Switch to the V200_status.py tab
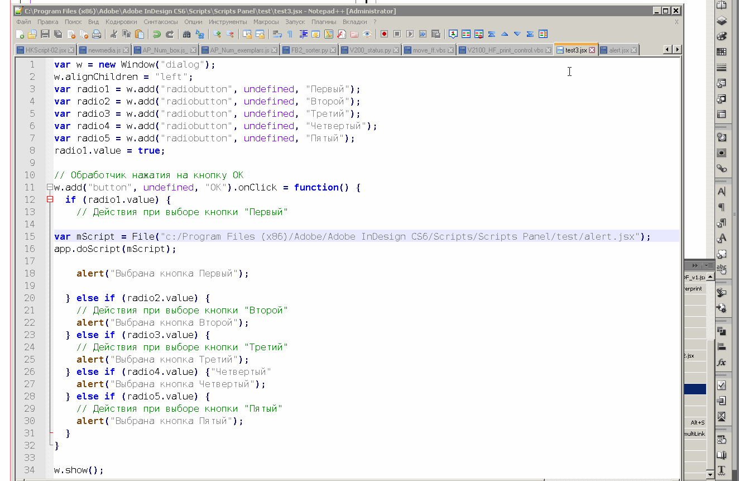 pyautogui.click(x=370, y=50)
